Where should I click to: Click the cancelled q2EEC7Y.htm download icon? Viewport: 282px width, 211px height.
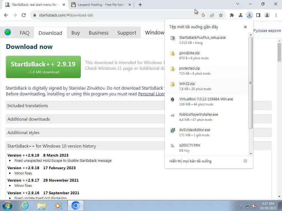(173, 146)
